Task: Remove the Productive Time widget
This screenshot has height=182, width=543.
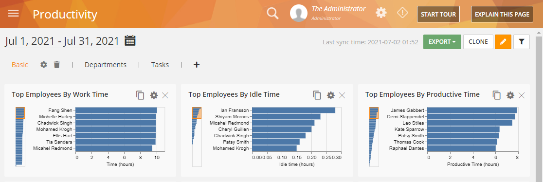Action: [x=522, y=95]
